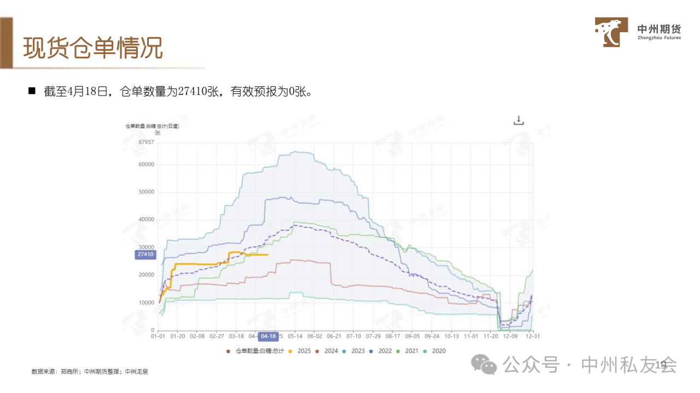Viewport: 700px width, 393px height.
Task: Click the 12-31 x-axis date label
Action: point(533,337)
